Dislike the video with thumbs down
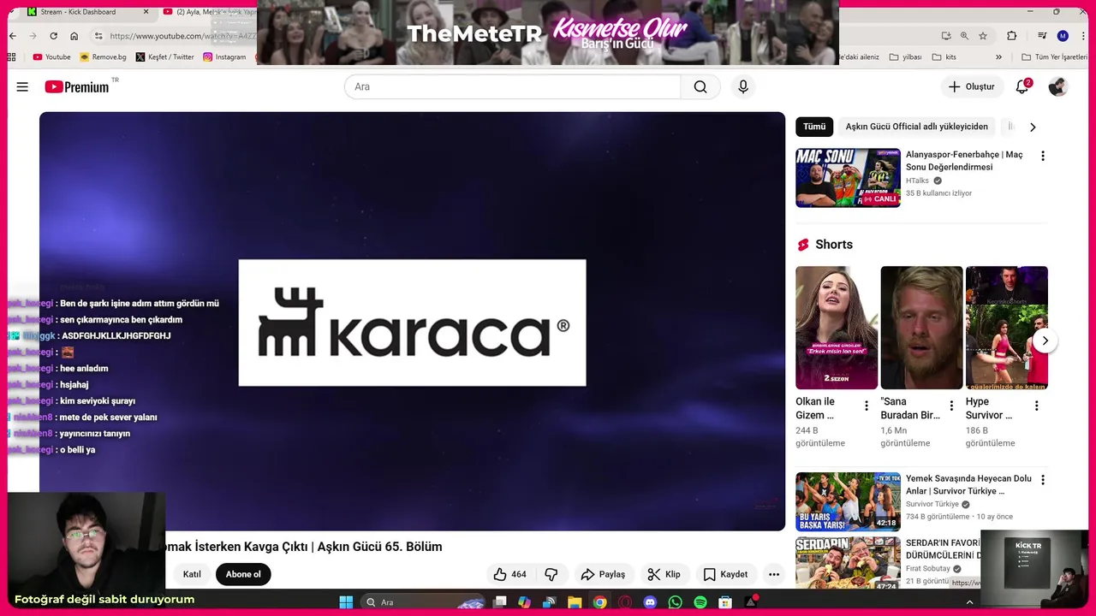Viewport: 1096px width, 616px height. (551, 574)
